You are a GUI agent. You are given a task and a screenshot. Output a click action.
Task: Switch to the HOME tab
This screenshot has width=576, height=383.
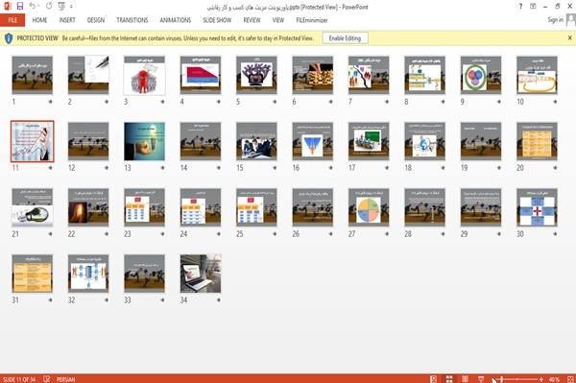pyautogui.click(x=39, y=20)
